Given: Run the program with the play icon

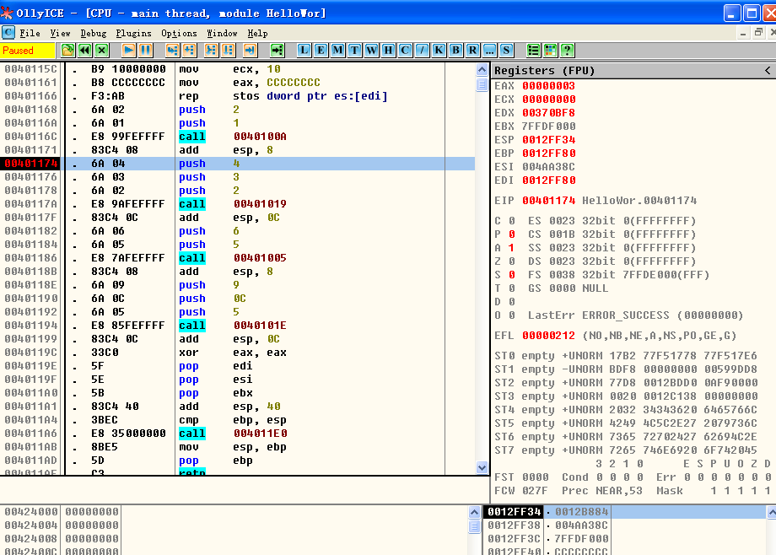Looking at the screenshot, I should (x=129, y=50).
